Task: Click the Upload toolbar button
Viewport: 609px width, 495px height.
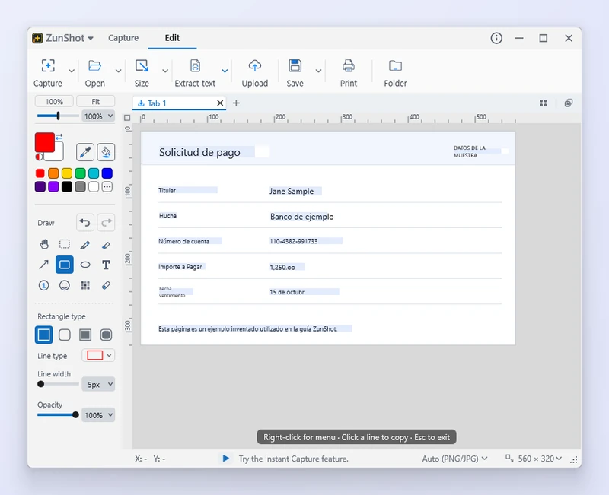Action: 255,73
